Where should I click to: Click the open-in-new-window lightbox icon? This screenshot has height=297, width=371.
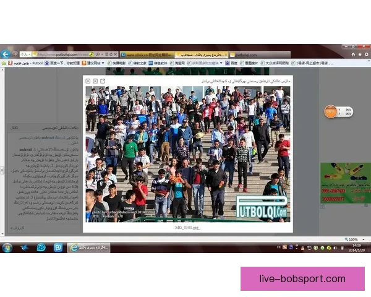[x=103, y=81]
